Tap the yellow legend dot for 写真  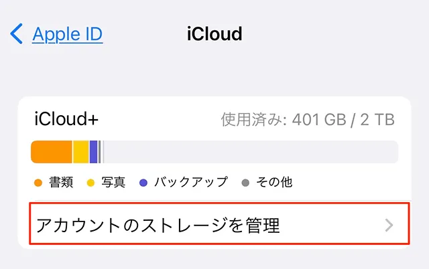click(90, 182)
